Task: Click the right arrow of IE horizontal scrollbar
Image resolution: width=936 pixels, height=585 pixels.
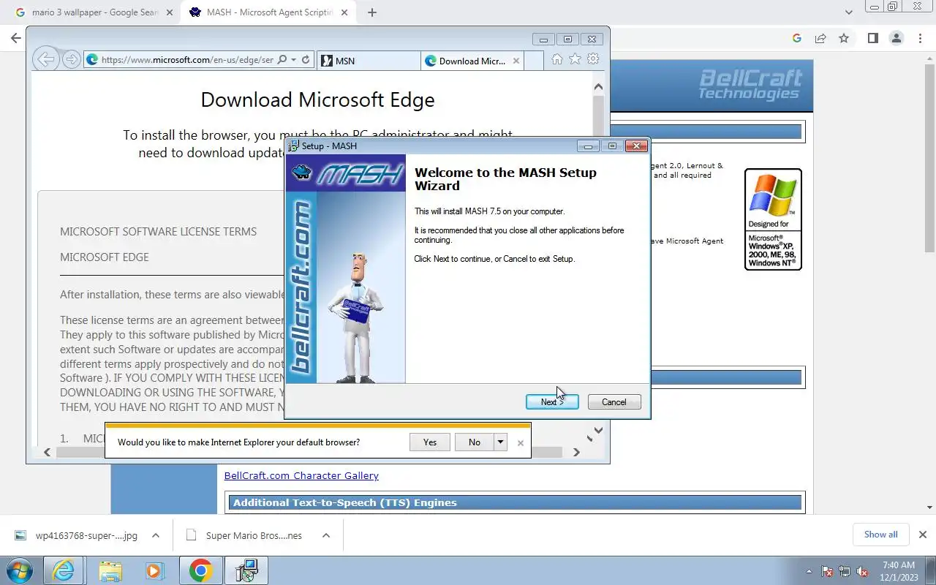Action: (x=576, y=452)
